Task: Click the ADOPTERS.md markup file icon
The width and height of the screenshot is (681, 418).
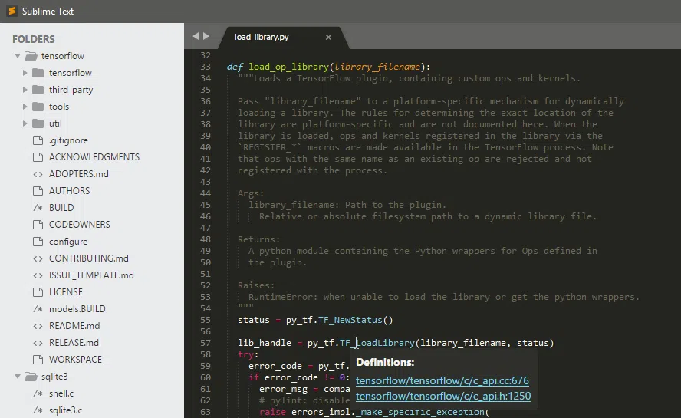Action: point(38,174)
